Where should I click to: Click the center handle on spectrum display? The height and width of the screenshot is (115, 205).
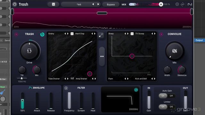pos(102,13)
